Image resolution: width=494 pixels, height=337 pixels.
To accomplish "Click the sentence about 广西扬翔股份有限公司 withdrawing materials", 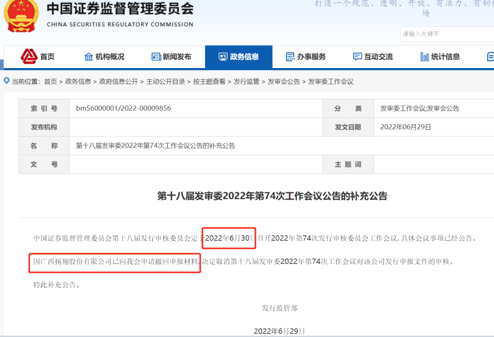I will pos(116,262).
